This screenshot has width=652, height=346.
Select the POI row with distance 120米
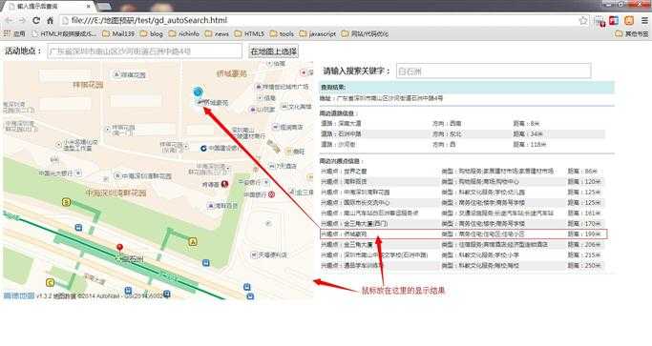click(x=462, y=181)
